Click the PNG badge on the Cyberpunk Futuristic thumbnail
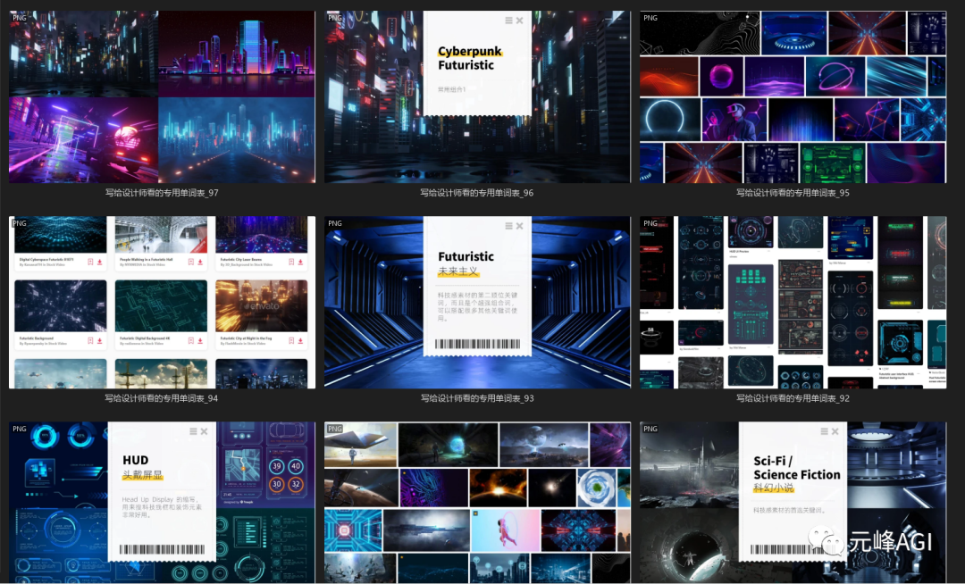This screenshot has width=965, height=584. coord(335,18)
